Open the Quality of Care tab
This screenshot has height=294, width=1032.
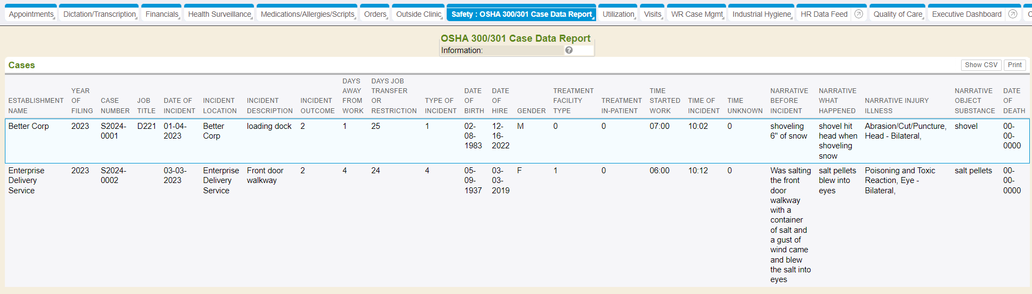897,14
